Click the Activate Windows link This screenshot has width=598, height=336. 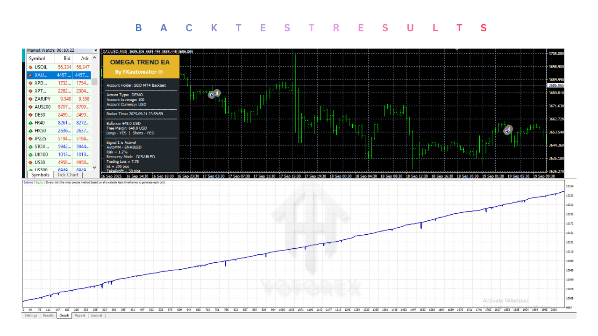505,300
